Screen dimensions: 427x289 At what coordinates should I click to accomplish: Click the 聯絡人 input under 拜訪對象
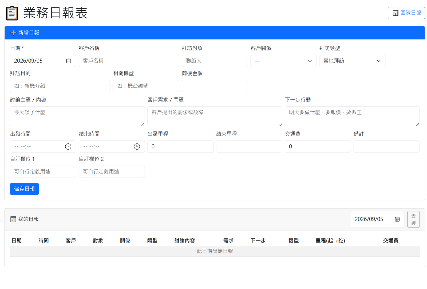[215, 61]
